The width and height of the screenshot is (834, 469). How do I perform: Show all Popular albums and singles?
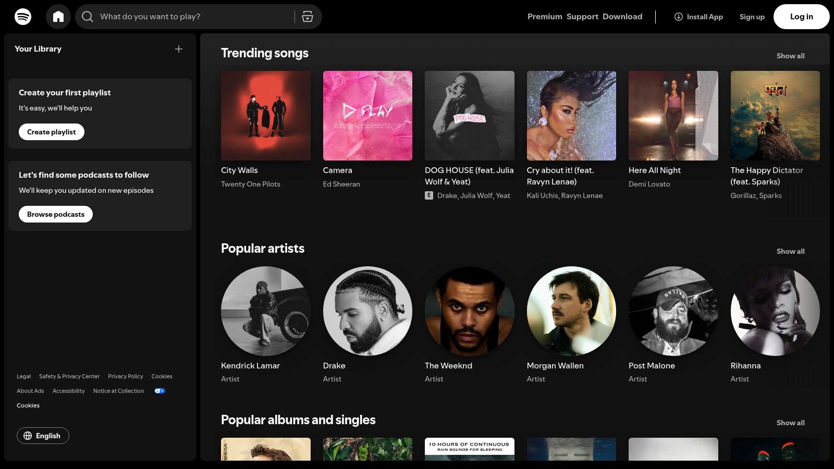[790, 423]
